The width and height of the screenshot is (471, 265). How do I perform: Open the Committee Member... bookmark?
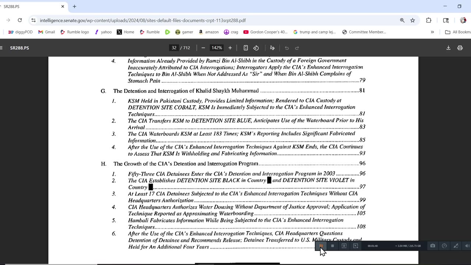click(364, 32)
